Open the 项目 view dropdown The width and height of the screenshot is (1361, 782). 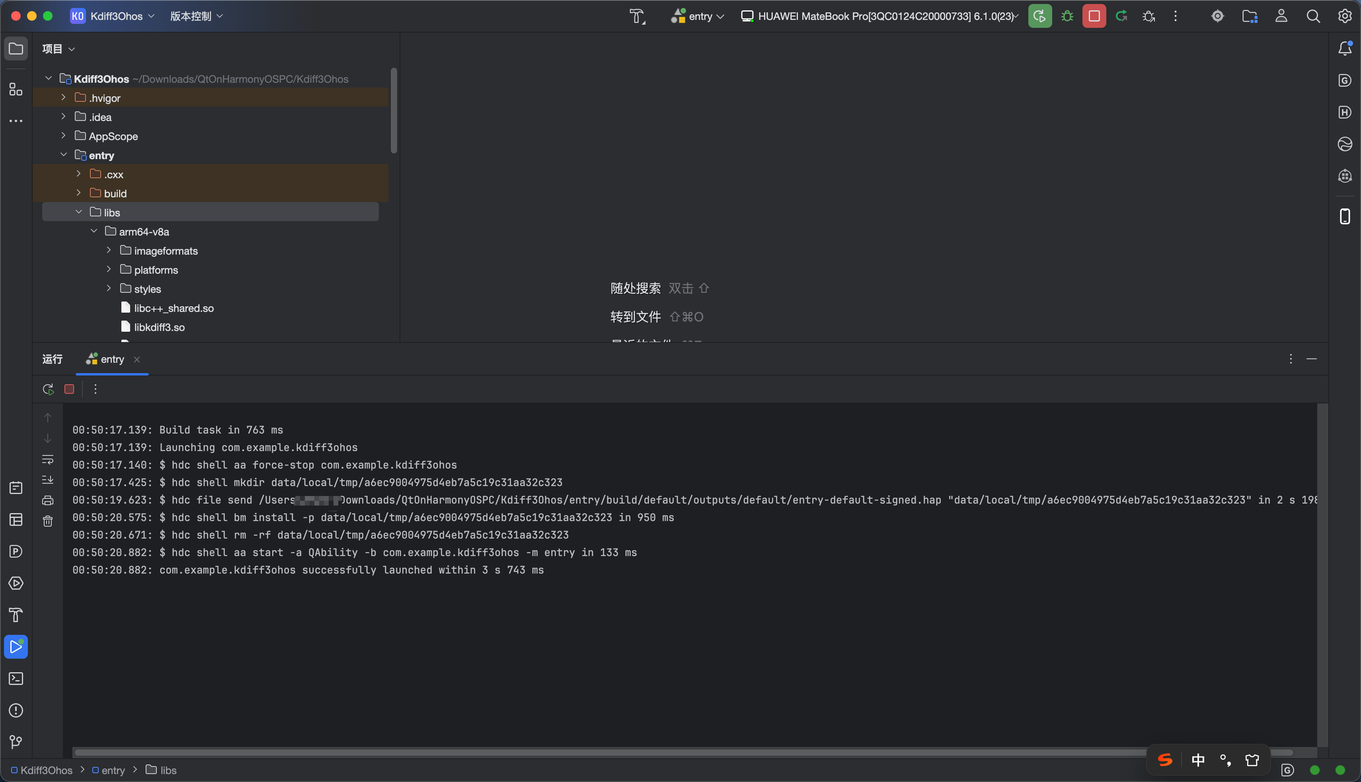58,49
